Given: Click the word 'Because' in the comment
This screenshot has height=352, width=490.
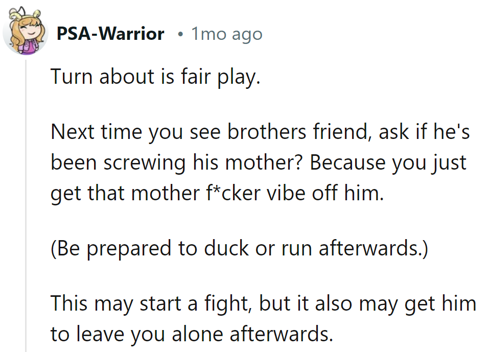Looking at the screenshot, I should (347, 162).
